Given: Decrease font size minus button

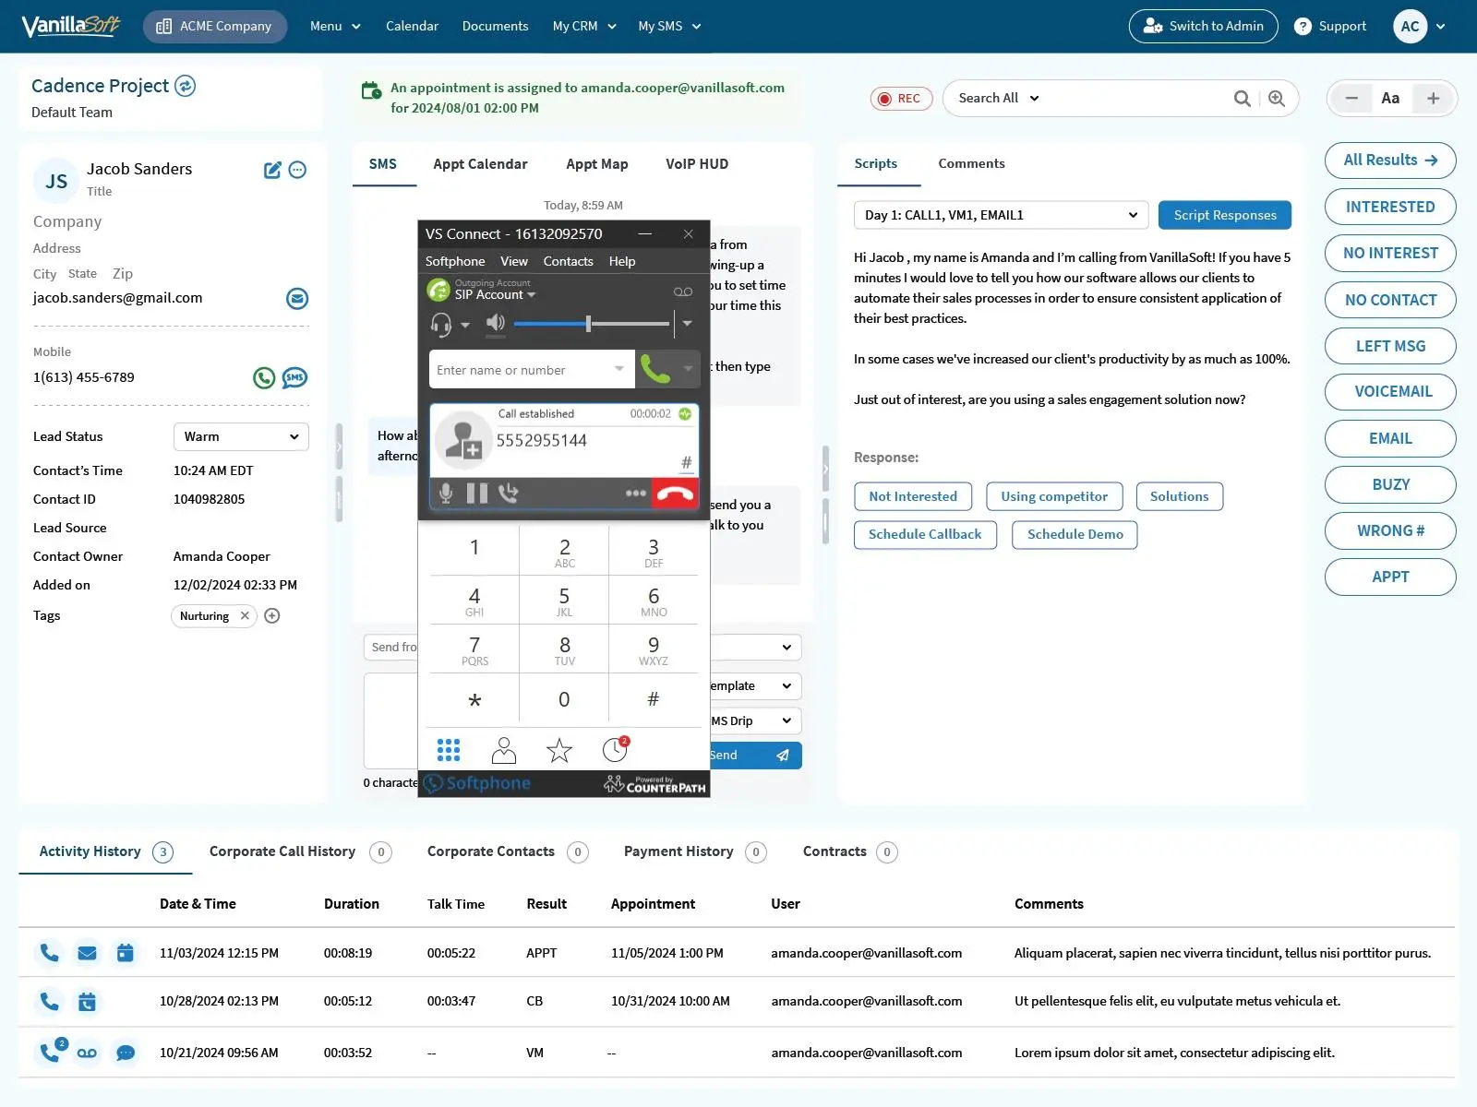Looking at the screenshot, I should (x=1351, y=99).
